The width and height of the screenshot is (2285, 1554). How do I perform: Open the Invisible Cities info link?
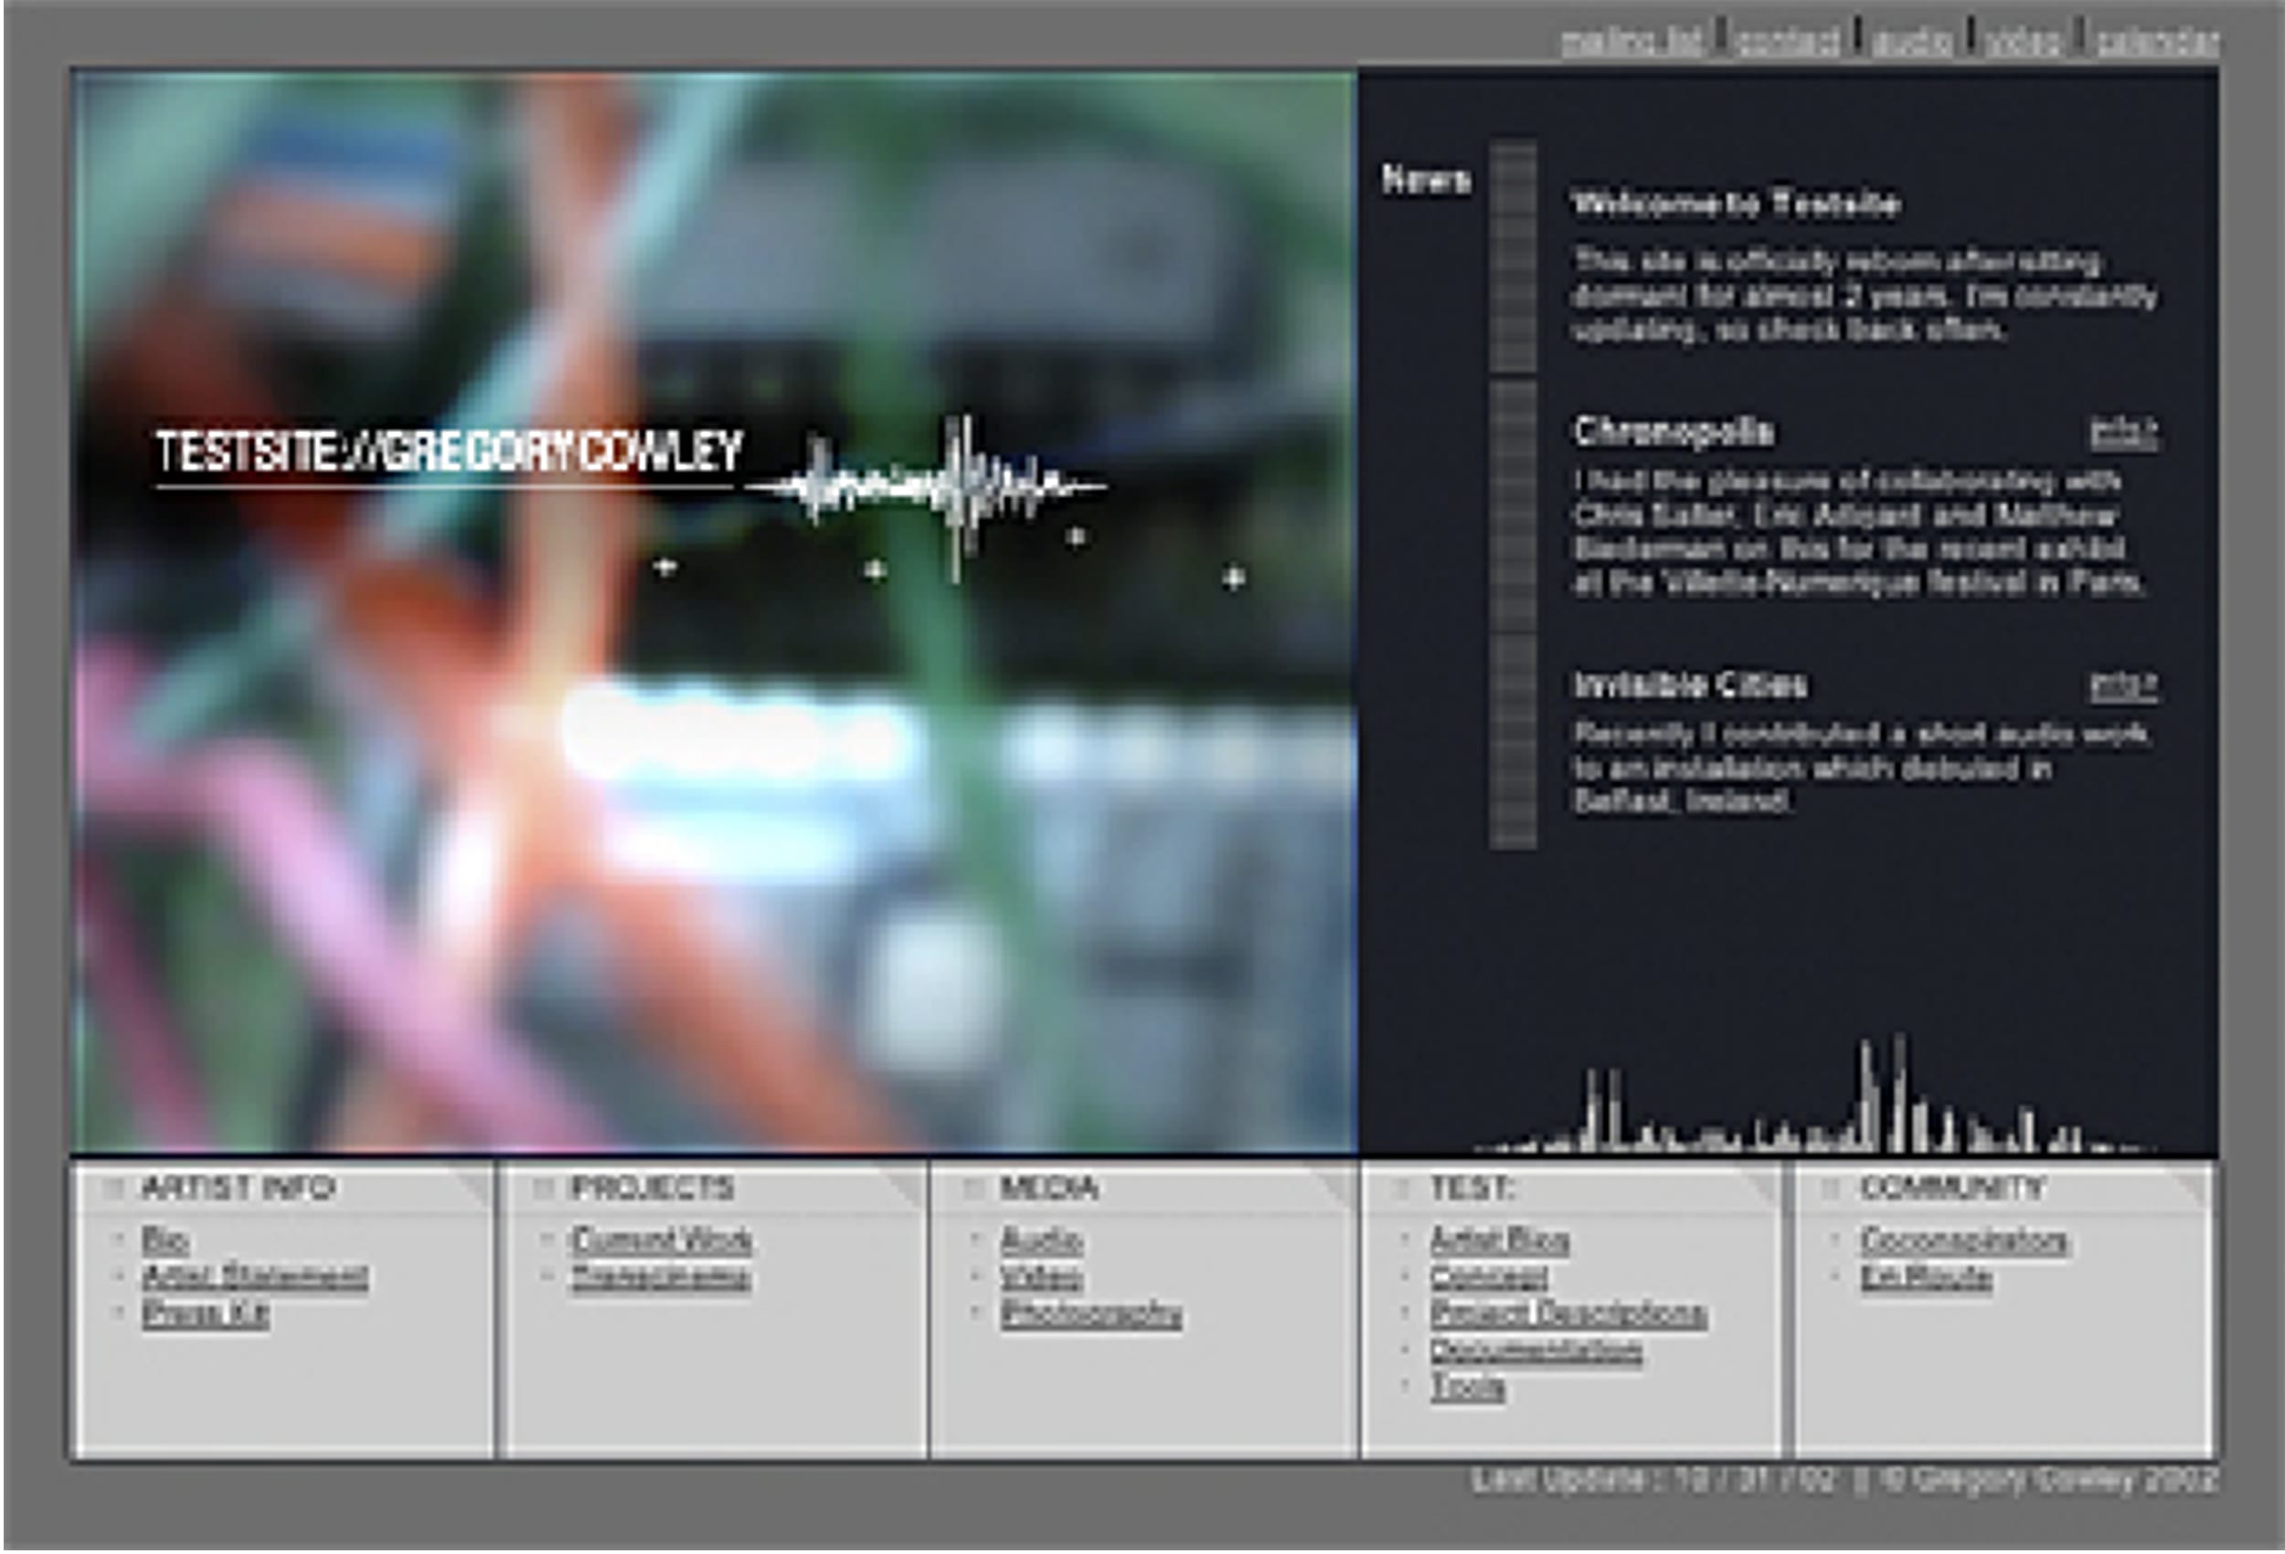2124,685
